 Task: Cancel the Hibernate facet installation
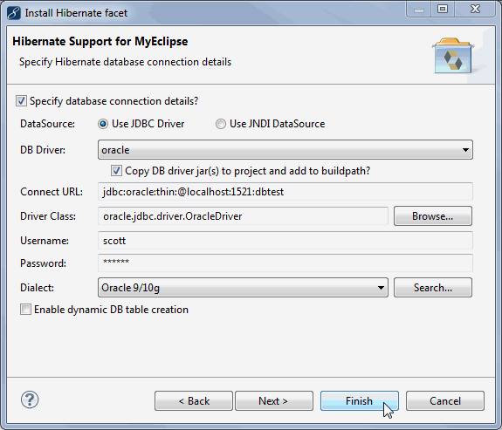445,401
